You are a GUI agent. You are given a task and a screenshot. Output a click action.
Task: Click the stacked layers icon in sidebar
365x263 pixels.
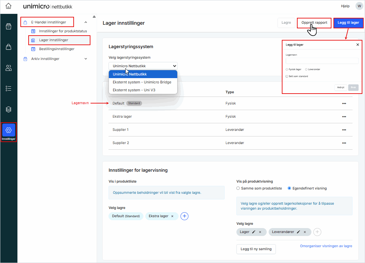(9, 109)
